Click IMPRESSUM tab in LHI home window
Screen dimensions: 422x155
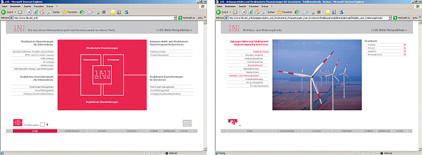pyautogui.click(x=169, y=131)
